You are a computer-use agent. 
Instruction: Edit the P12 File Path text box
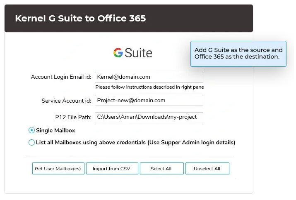coord(149,118)
